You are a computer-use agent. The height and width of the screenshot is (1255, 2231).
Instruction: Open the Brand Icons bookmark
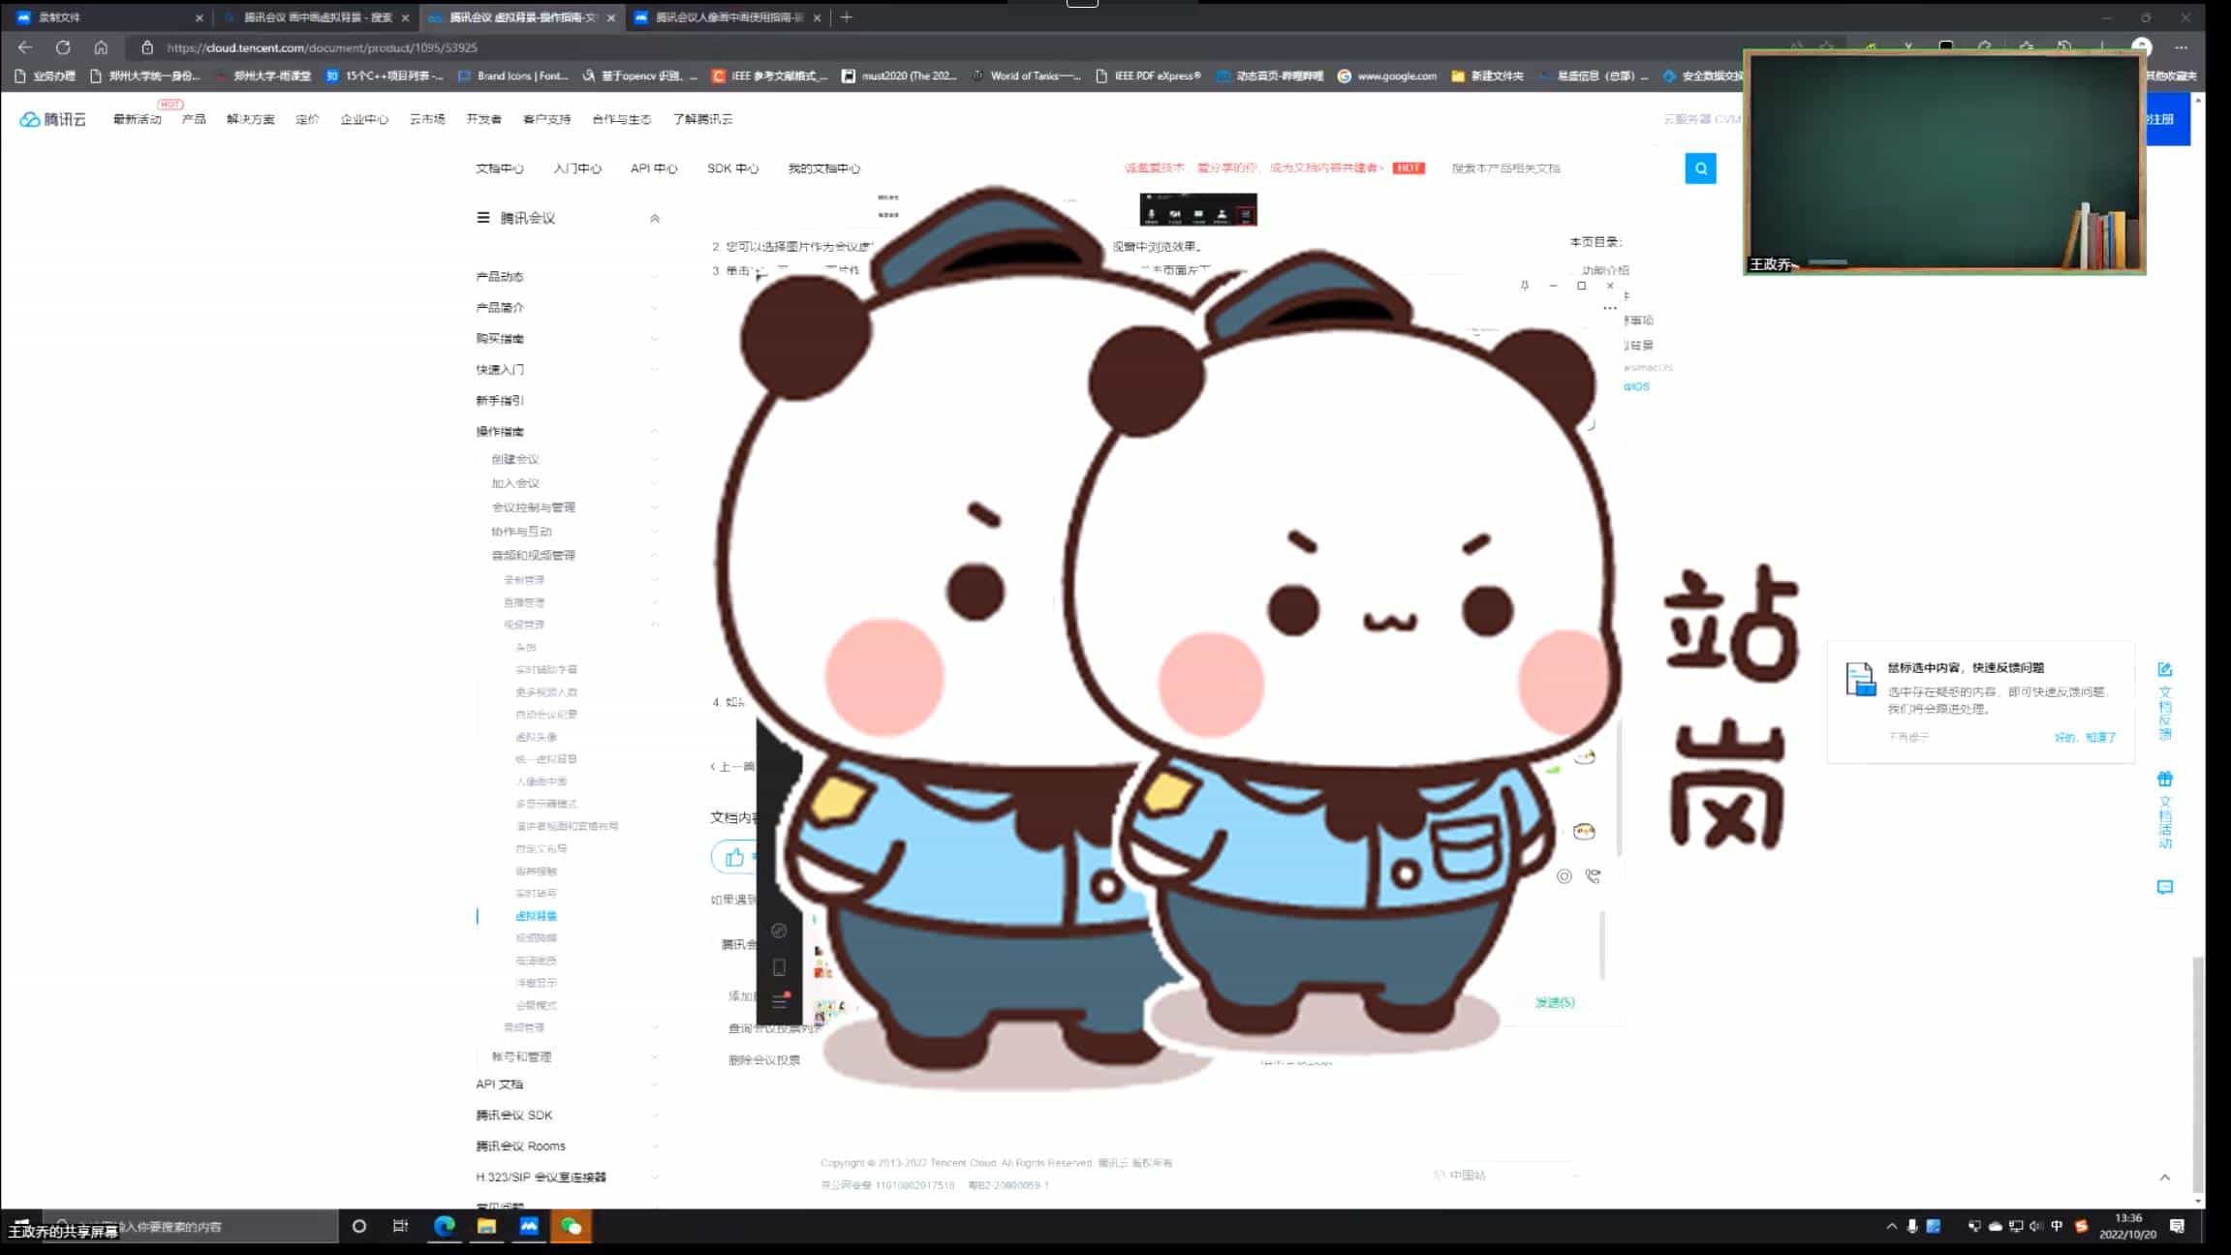coord(512,76)
